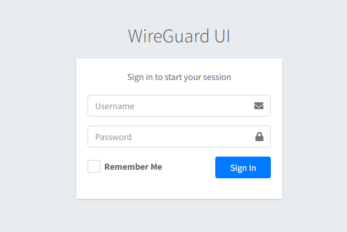Viewport: 347px width, 232px height.
Task: Click the Password placeholder text
Action: [x=113, y=137]
